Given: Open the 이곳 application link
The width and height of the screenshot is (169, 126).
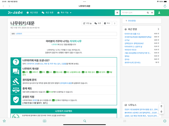Looking at the screenshot, I should 55,100.
